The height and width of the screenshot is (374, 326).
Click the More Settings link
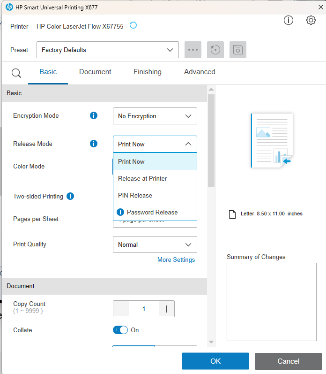coord(176,260)
